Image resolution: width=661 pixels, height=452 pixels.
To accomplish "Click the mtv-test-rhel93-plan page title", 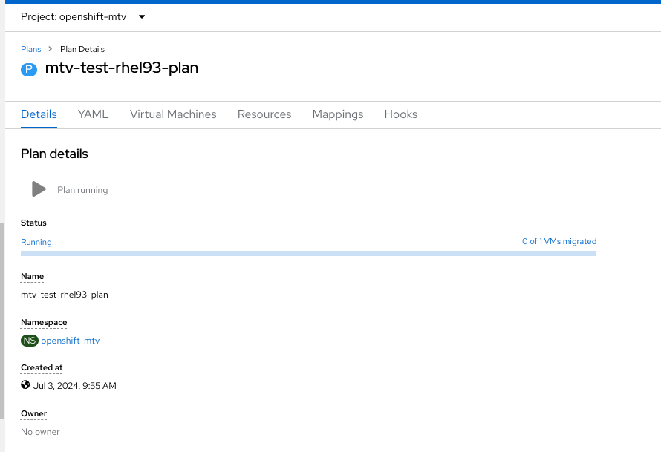I will coord(121,68).
